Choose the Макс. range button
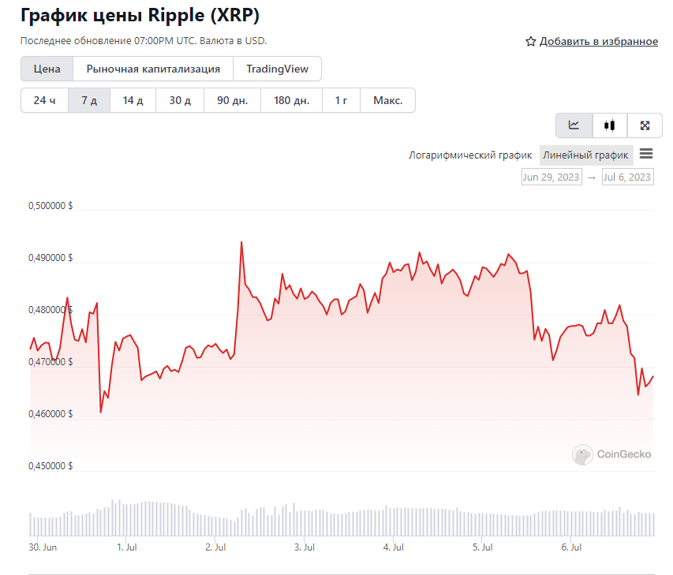 click(x=387, y=100)
